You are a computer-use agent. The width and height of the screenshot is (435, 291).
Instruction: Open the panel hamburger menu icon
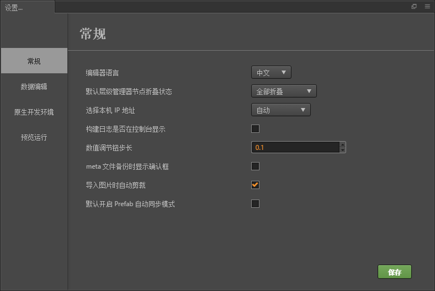(x=427, y=7)
